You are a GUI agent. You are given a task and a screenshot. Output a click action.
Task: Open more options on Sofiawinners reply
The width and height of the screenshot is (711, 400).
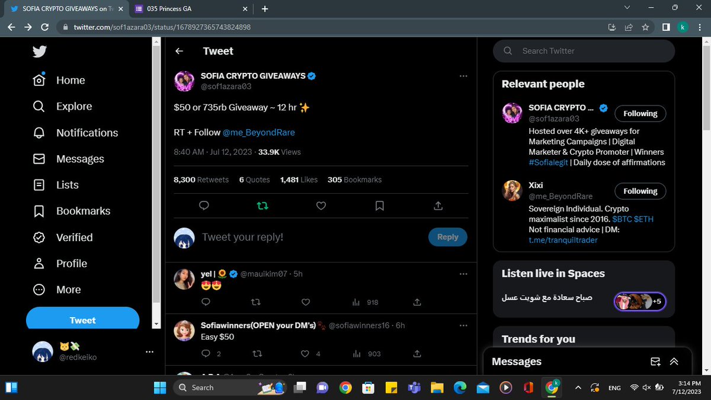coord(463,325)
